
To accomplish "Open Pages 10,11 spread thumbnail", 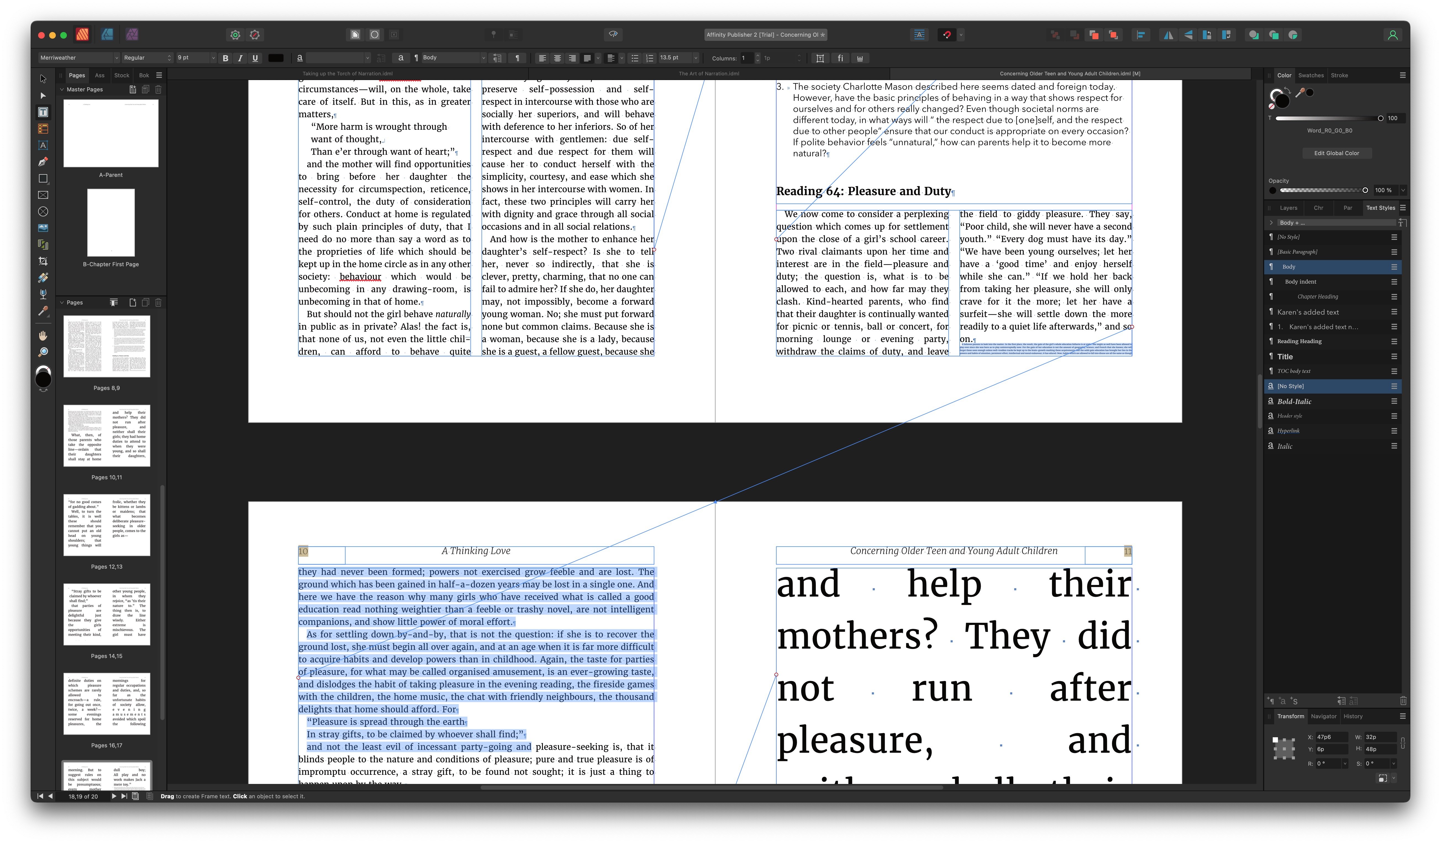I will [107, 436].
